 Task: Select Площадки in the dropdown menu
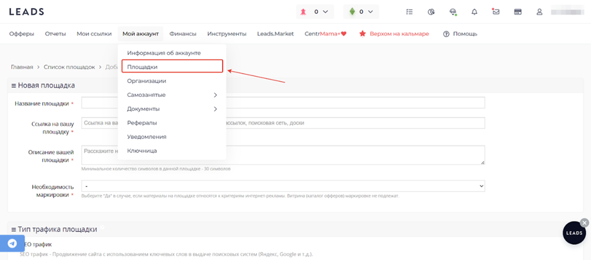172,67
